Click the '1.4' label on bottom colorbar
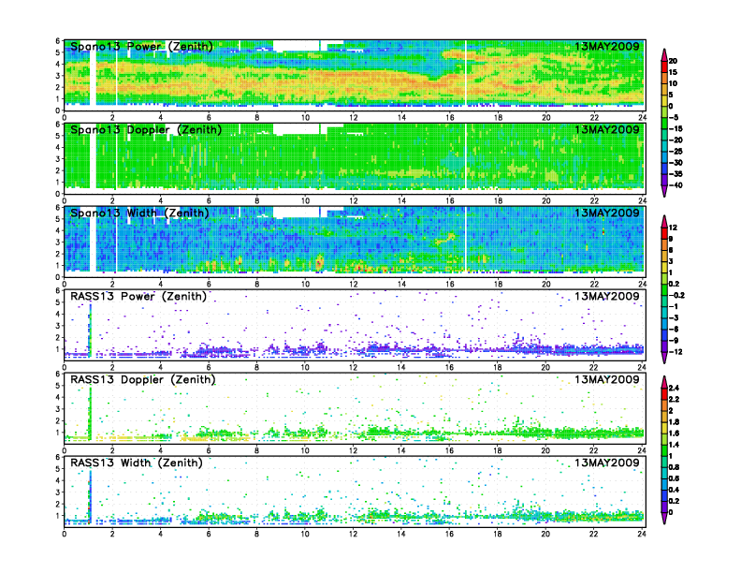The image size is (741, 573). pyautogui.click(x=674, y=445)
